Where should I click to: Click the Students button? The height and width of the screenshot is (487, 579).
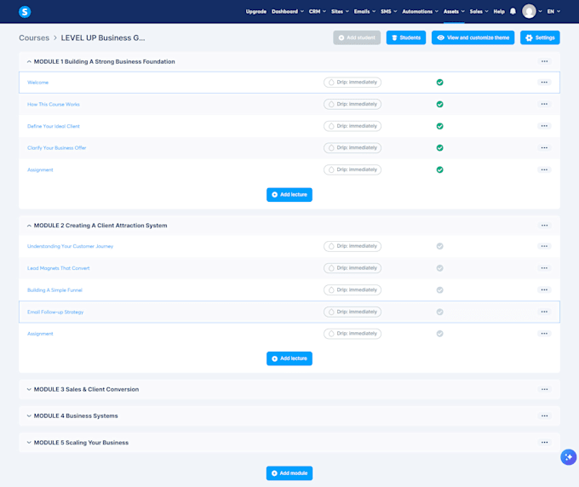coord(406,37)
